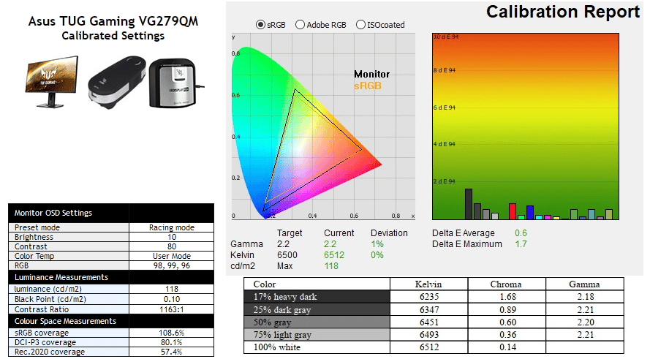650x359 pixels.
Task: Click Chroma value 1.68 in table
Action: 507,297
